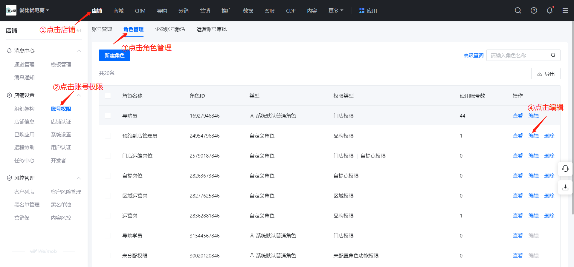Check the 预约到店管理员 row checkbox

pyautogui.click(x=108, y=135)
